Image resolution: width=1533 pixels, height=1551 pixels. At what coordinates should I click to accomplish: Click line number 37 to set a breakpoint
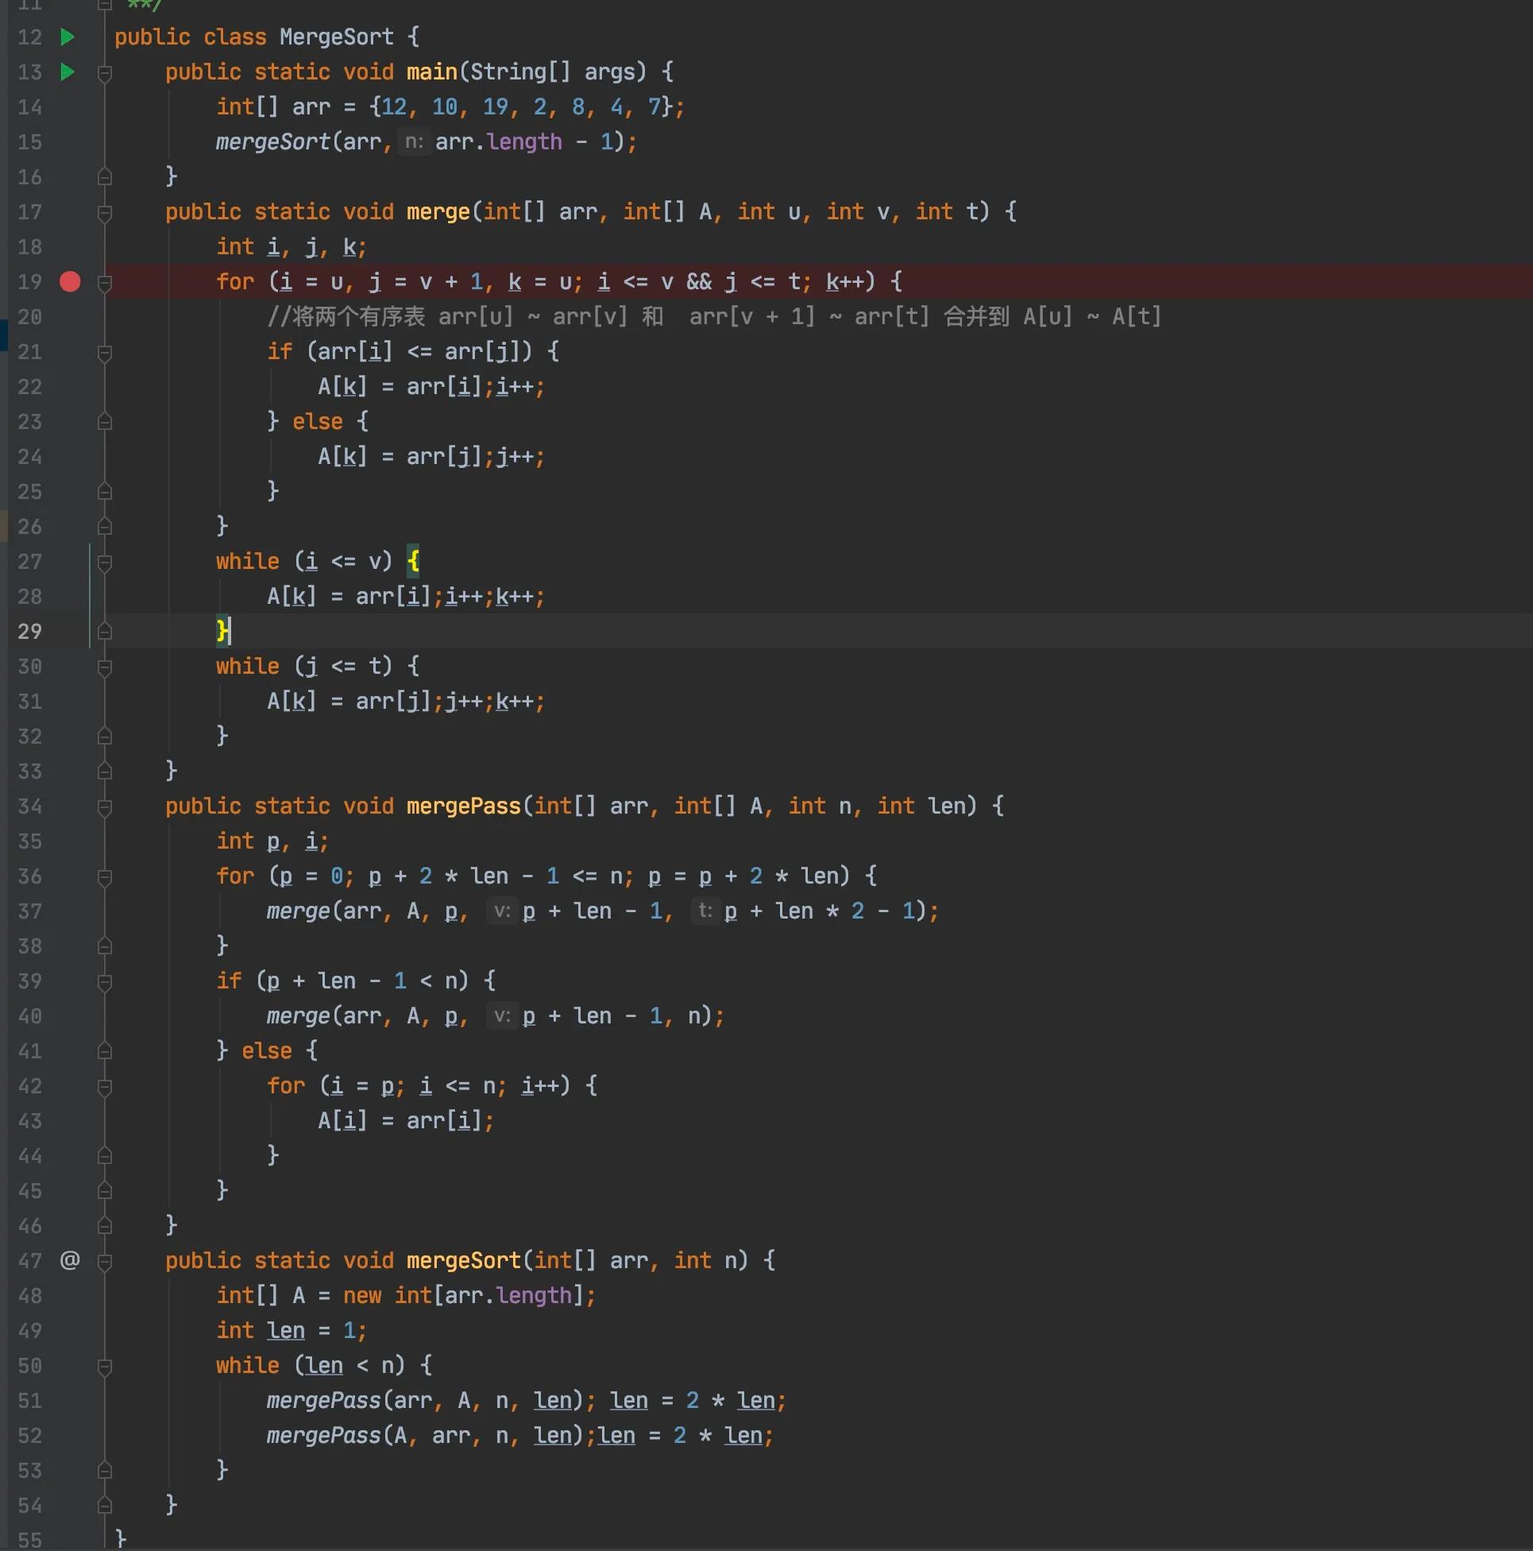(29, 912)
